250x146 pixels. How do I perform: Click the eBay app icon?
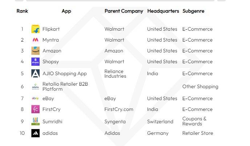coord(35,98)
